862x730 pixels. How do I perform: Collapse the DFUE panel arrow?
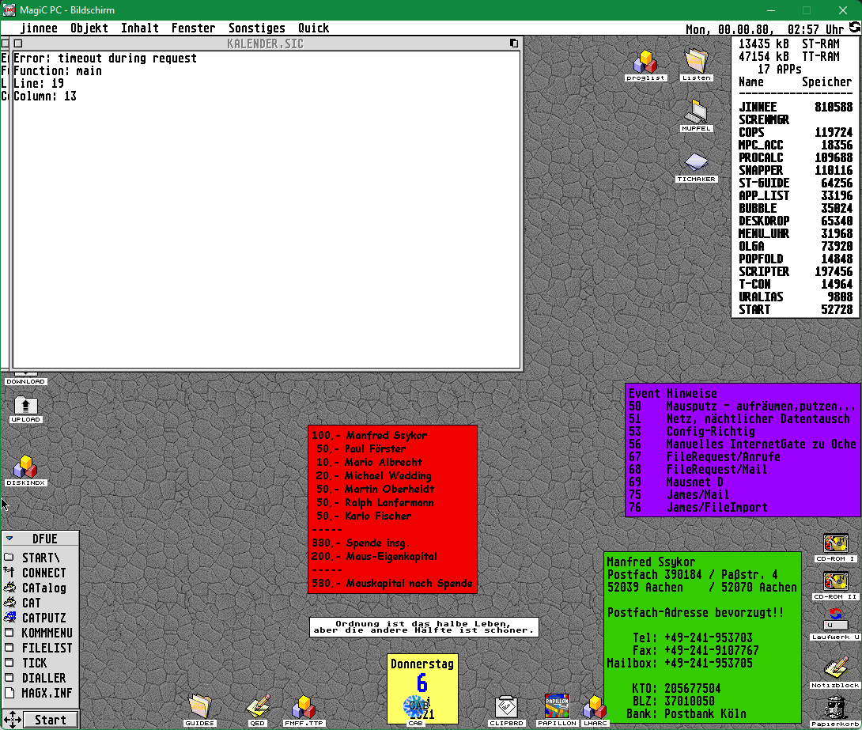tap(9, 539)
